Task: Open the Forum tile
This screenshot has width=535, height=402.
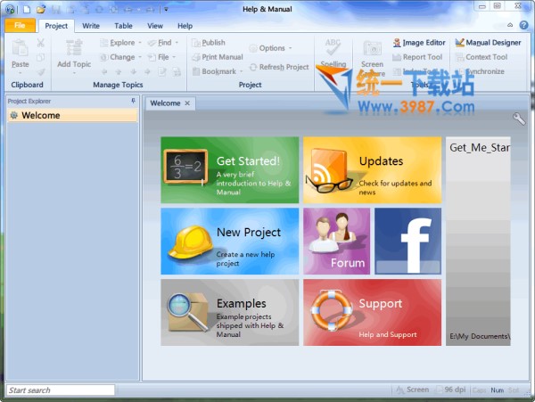Action: pos(336,242)
